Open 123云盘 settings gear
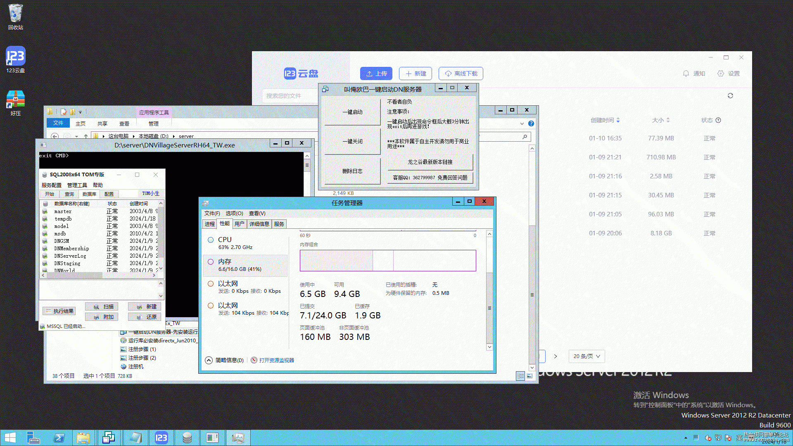 coord(721,74)
